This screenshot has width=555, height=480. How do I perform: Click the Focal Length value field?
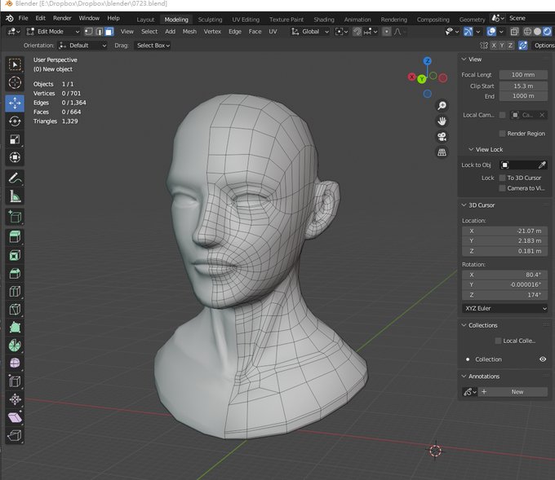coord(522,75)
